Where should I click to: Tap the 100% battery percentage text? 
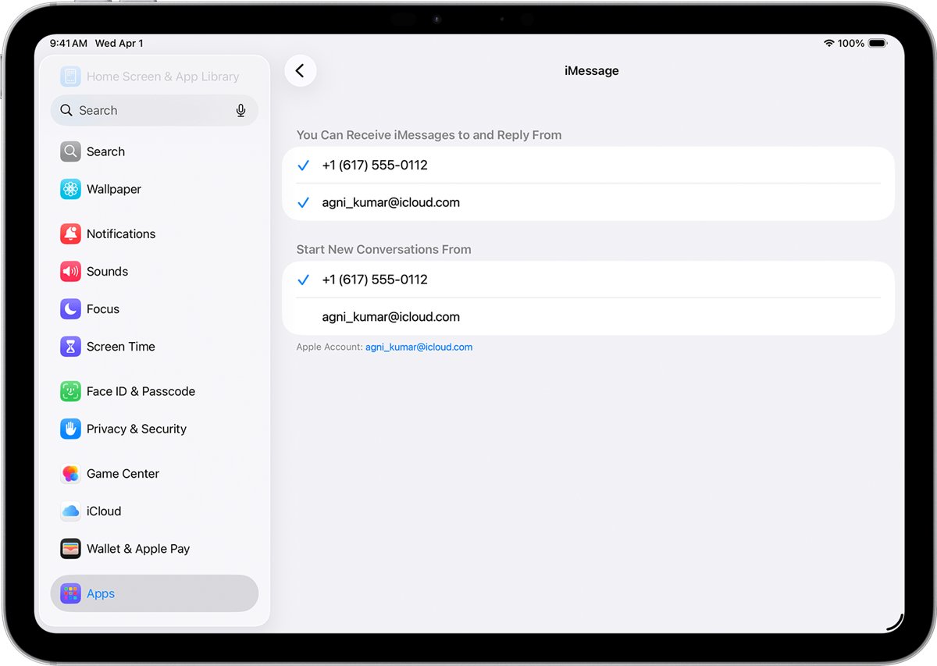(851, 44)
